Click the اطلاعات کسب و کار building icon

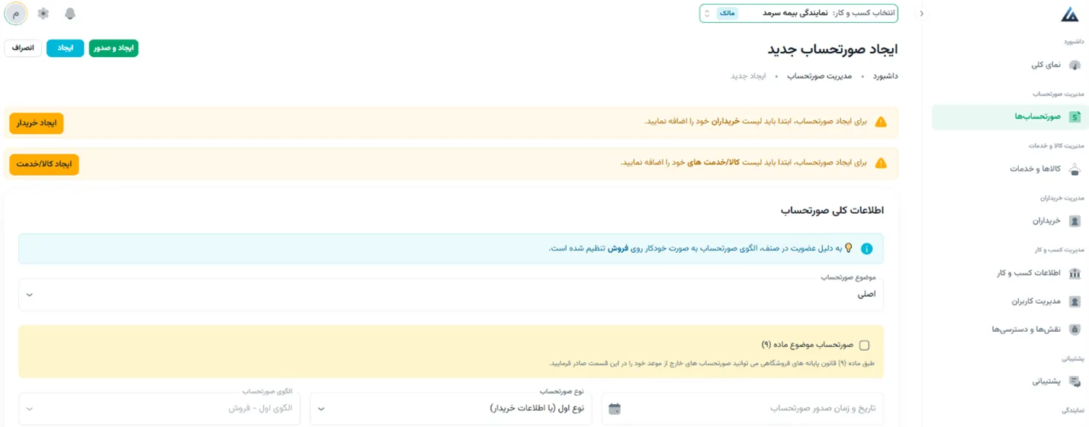pyautogui.click(x=1075, y=273)
